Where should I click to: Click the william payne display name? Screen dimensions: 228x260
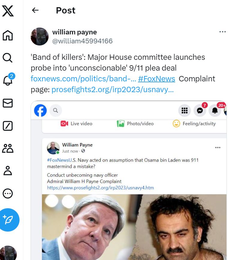(x=74, y=32)
